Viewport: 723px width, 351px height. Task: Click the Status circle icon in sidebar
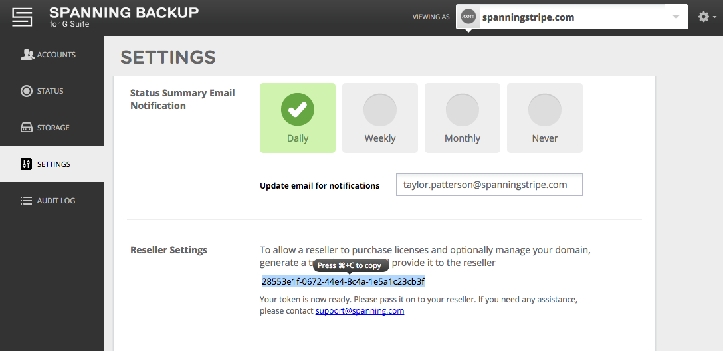[27, 91]
